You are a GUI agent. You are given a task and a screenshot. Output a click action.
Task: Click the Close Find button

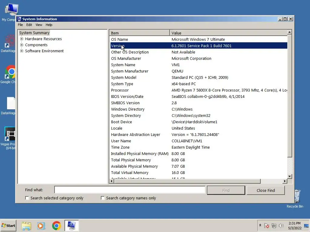tap(266, 190)
